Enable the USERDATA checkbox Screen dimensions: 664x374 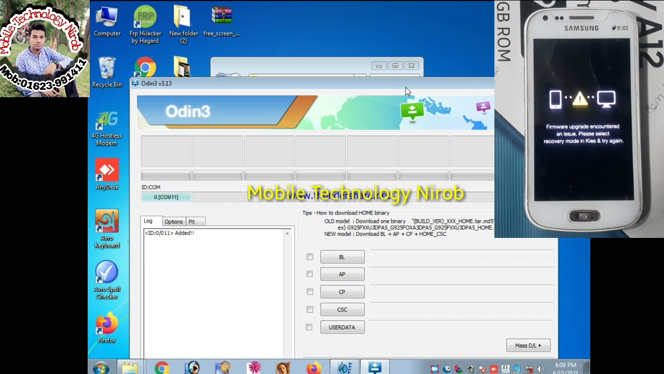point(309,327)
